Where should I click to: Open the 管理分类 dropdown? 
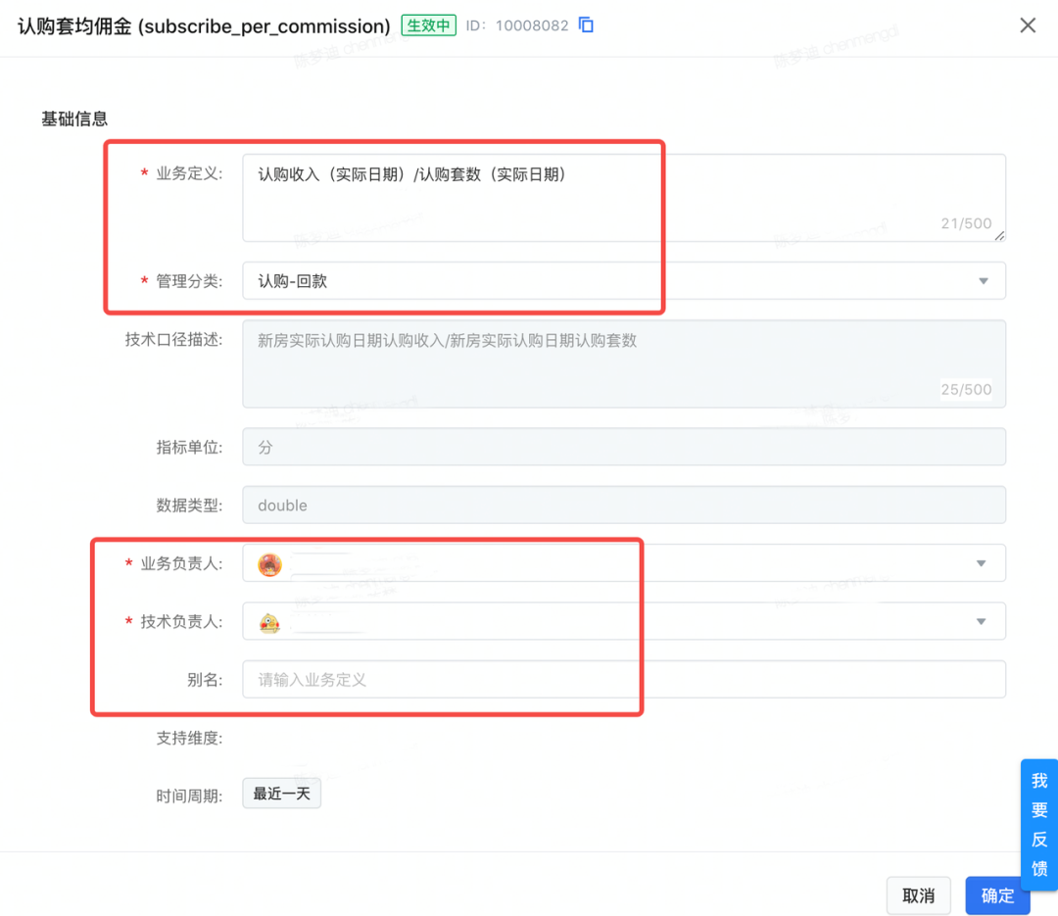623,281
